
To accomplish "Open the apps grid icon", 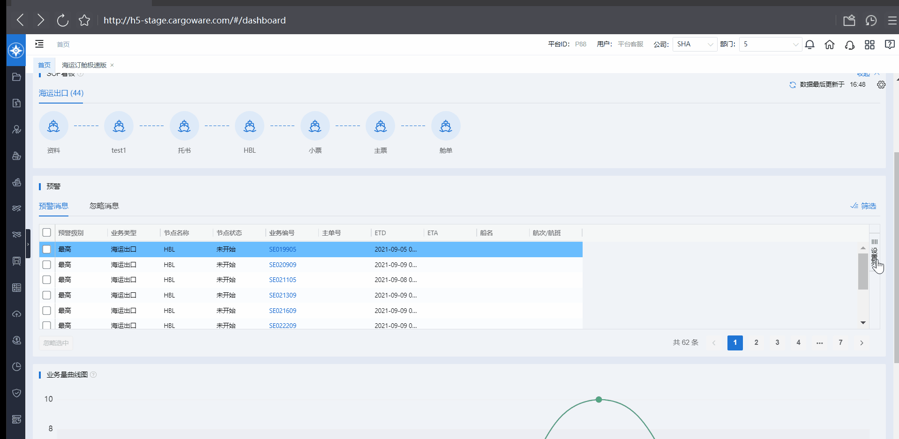I will coord(869,45).
